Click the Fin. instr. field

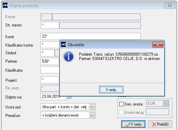pyautogui.click(x=50, y=88)
